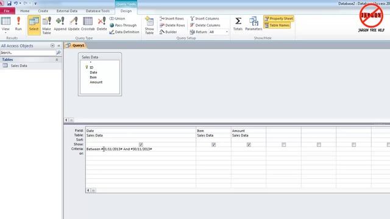Open All Access Objects pane menu arrow

[x=52, y=46]
